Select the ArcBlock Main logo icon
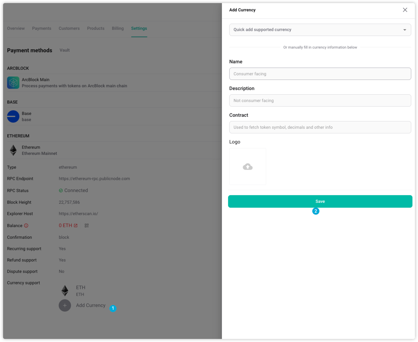 13,83
